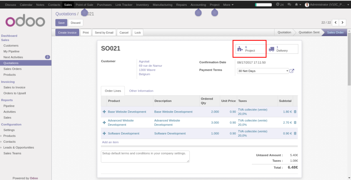Grab the move handle of Software Development row
Screen dimensions: 351x180
click(x=104, y=133)
